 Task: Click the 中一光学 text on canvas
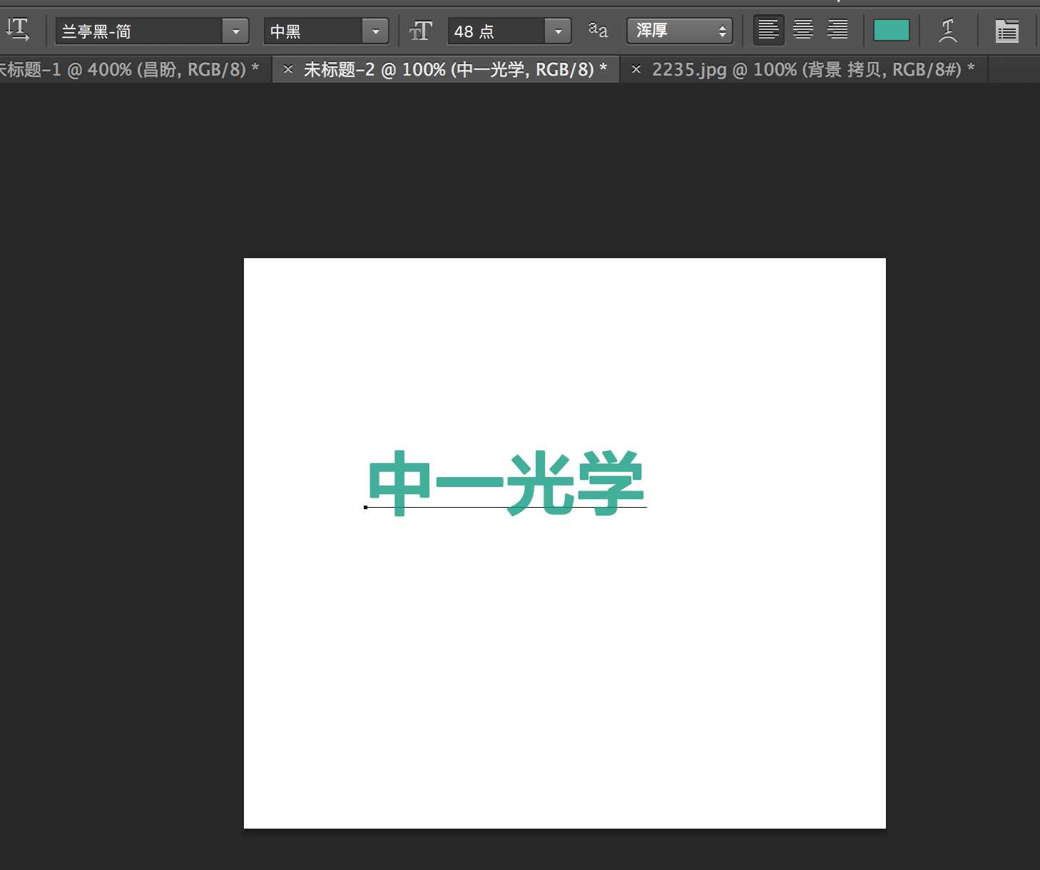tap(506, 483)
